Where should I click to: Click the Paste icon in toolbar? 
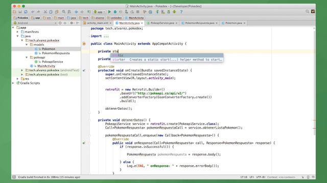[57, 12]
